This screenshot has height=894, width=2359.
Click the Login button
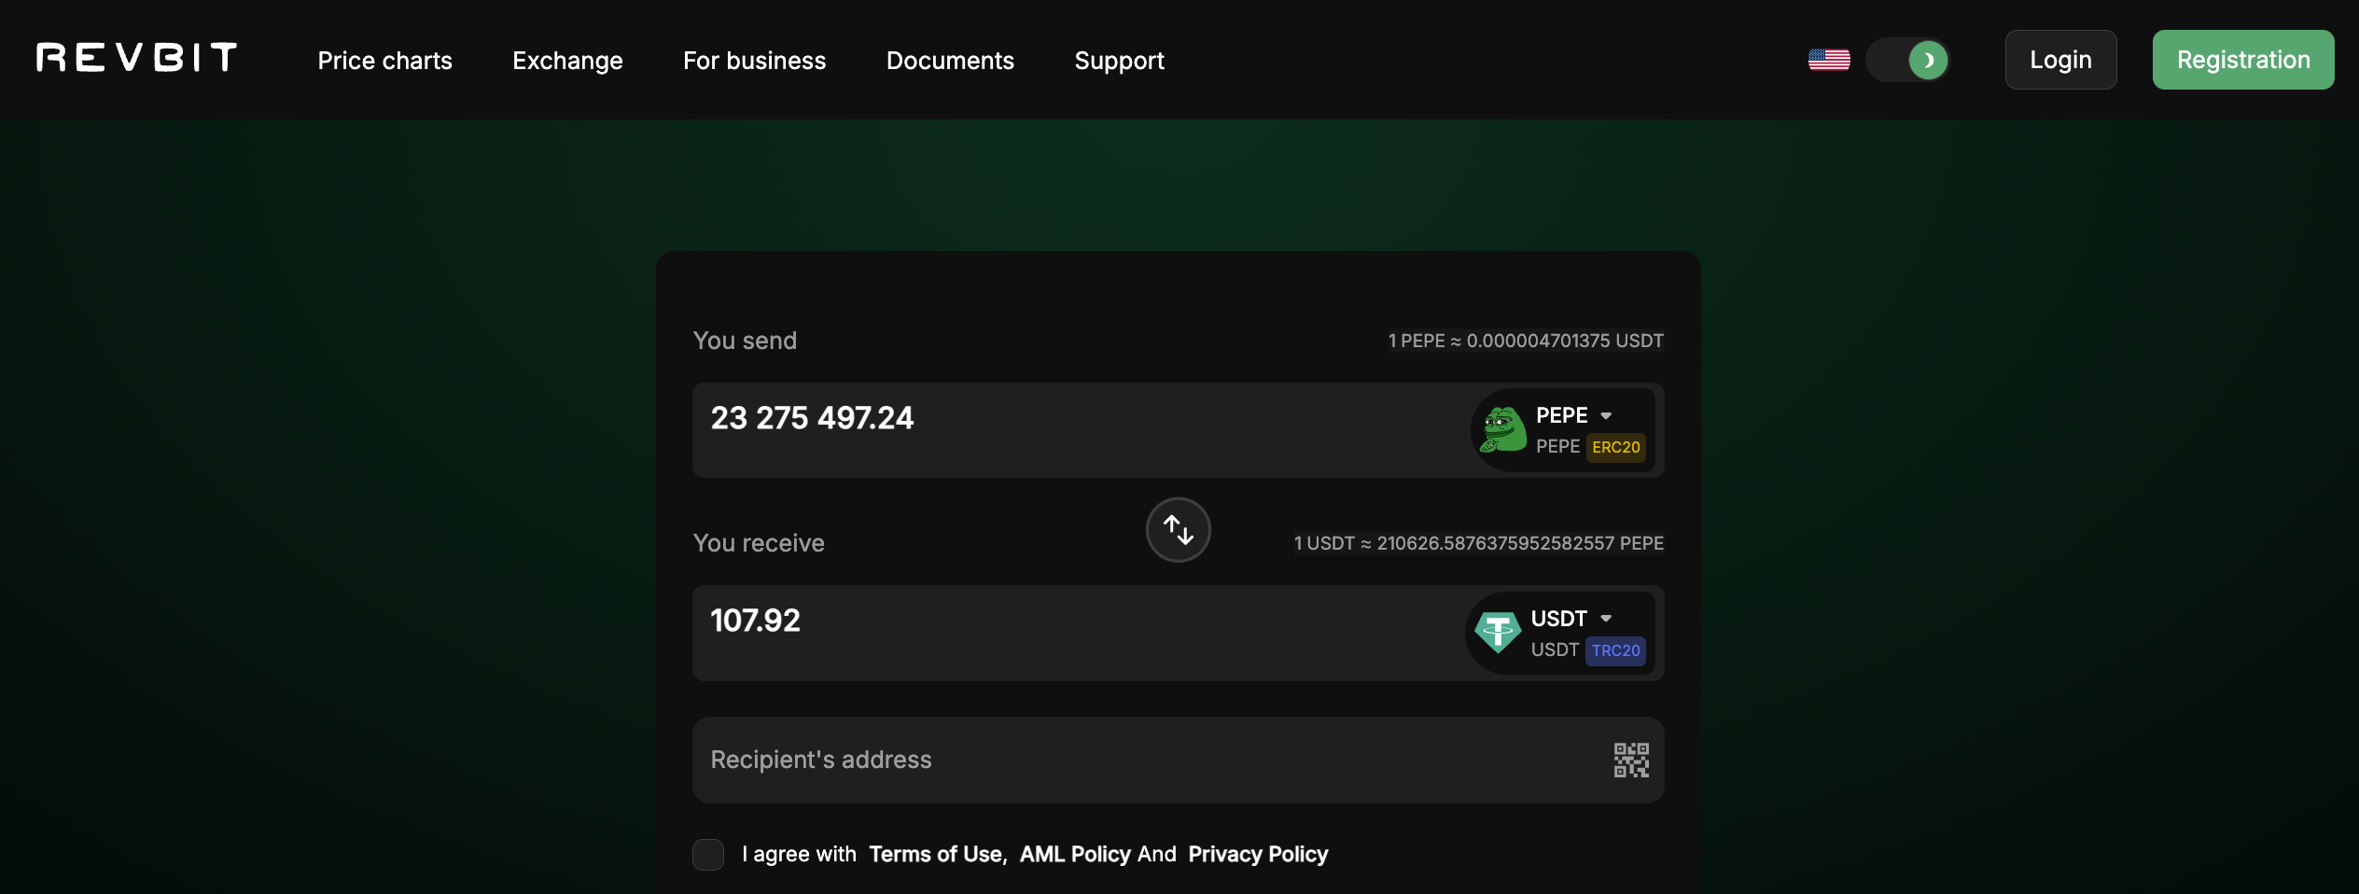pos(2060,60)
